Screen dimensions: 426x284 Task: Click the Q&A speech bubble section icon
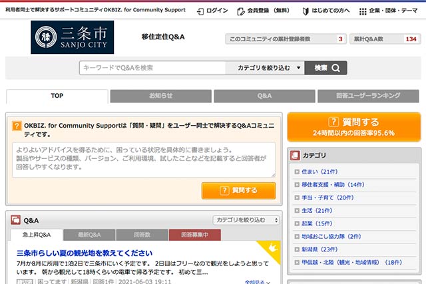coord(15,220)
